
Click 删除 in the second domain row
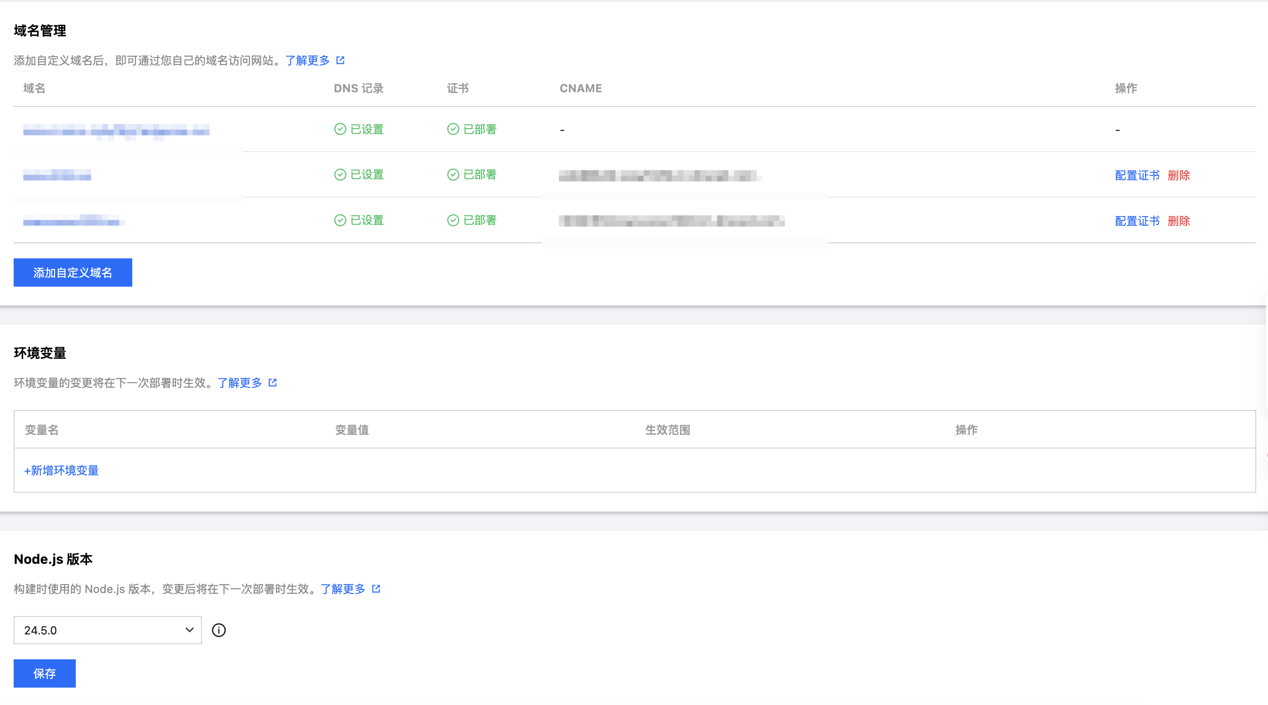1179,175
